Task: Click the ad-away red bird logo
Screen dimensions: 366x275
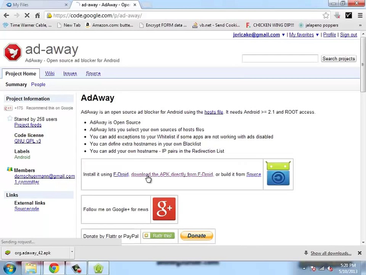Action: 13,52
